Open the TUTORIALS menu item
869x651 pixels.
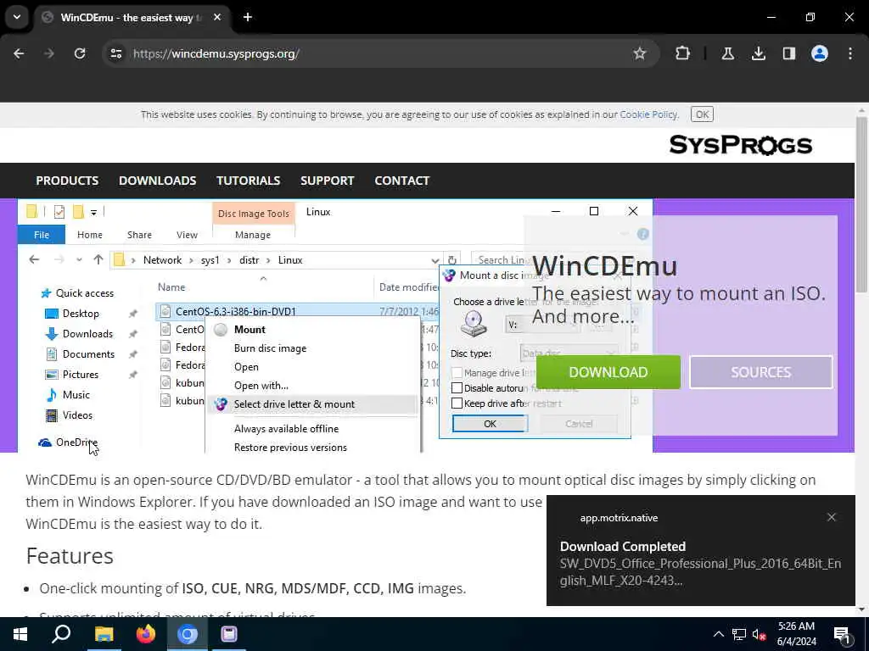(x=249, y=181)
